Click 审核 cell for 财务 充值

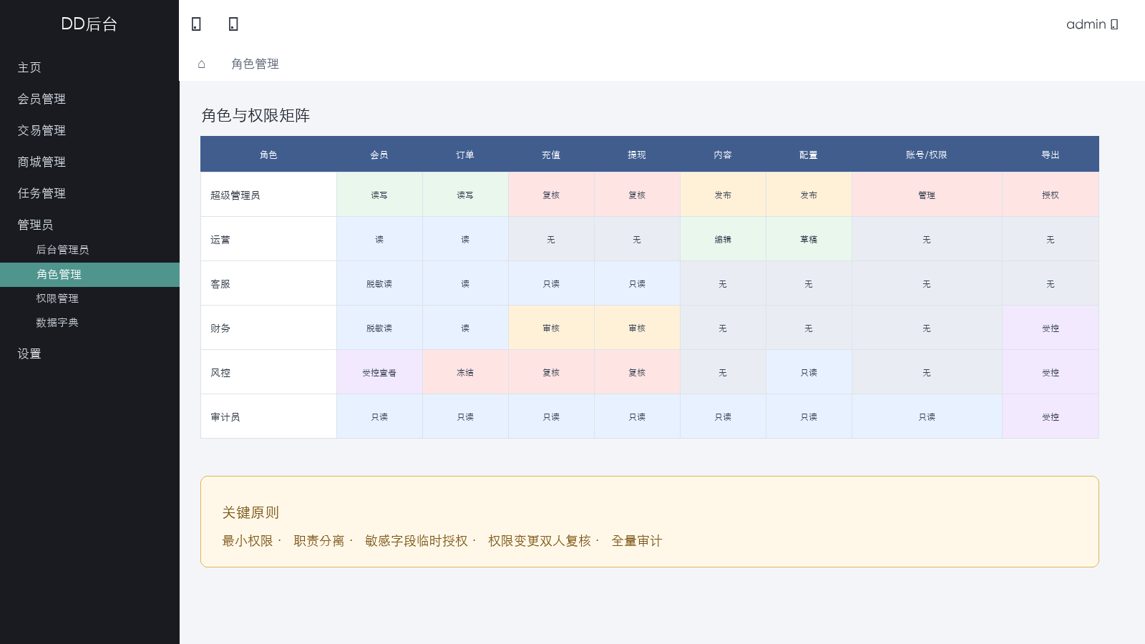tap(551, 328)
